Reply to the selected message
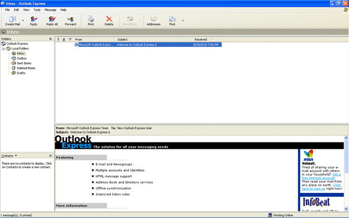349x218 pixels. coord(34,21)
